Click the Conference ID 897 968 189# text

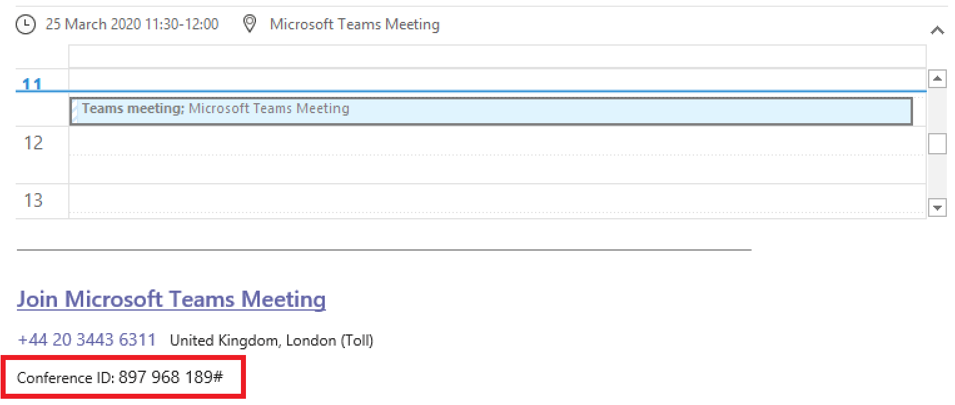(120, 377)
